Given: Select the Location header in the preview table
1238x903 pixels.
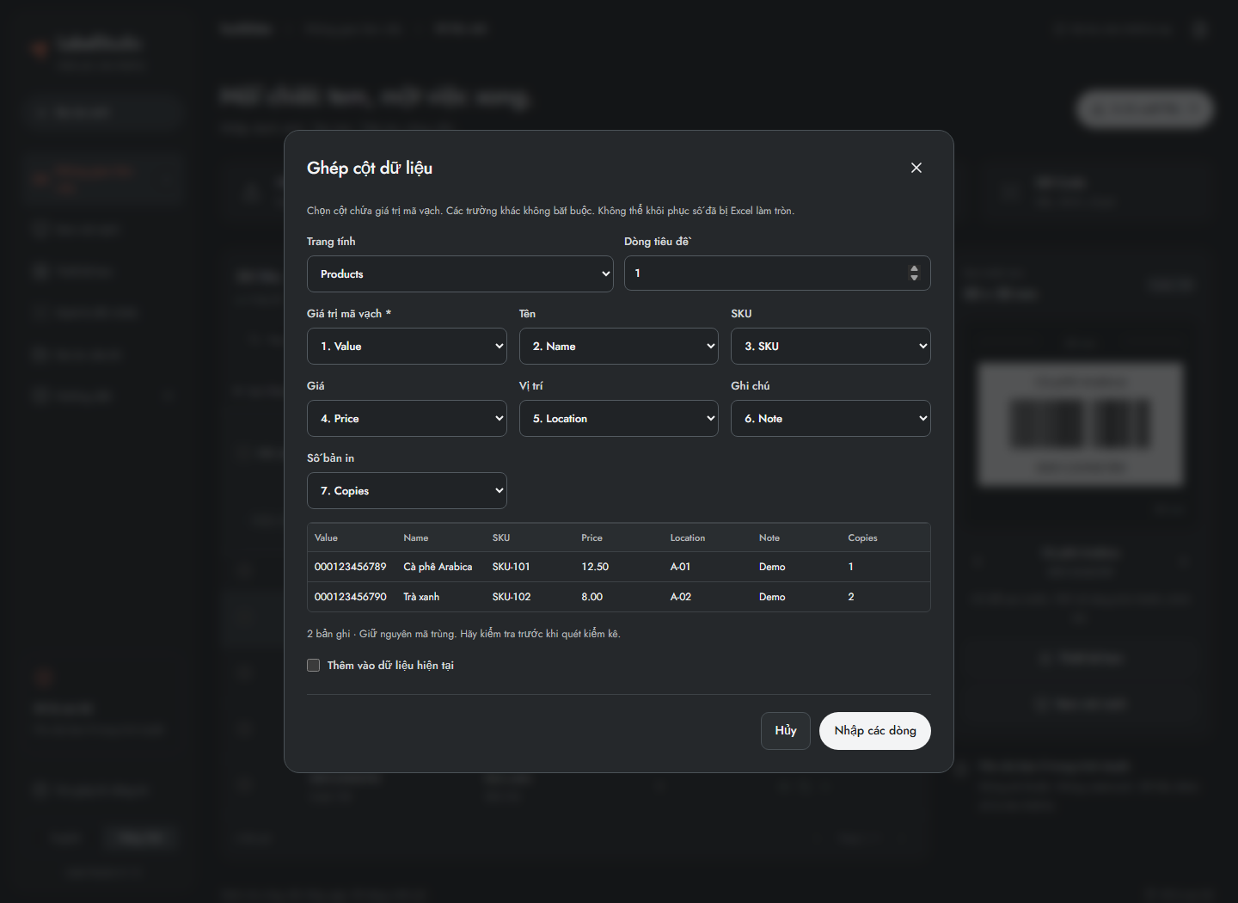Looking at the screenshot, I should [688, 537].
